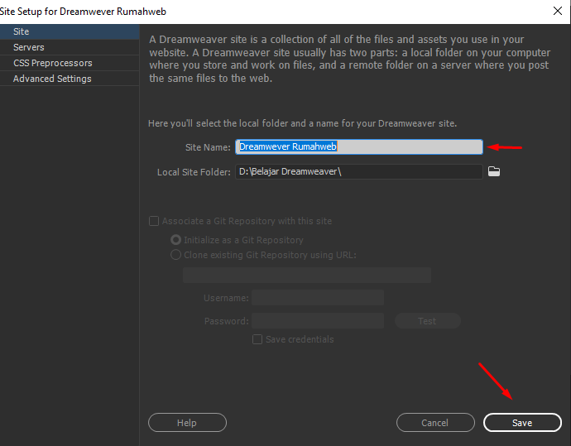This screenshot has width=571, height=446.
Task: Select Initialize as a Git Repository option
Action: click(176, 240)
